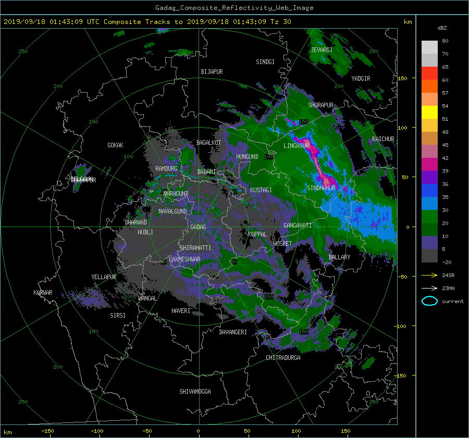The height and width of the screenshot is (438, 469).
Task: Click the RAICHUR city label
Action: [383, 139]
